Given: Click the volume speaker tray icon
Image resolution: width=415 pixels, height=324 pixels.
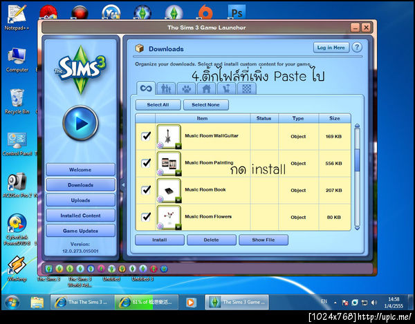Looking at the screenshot, I should pyautogui.click(x=374, y=303).
